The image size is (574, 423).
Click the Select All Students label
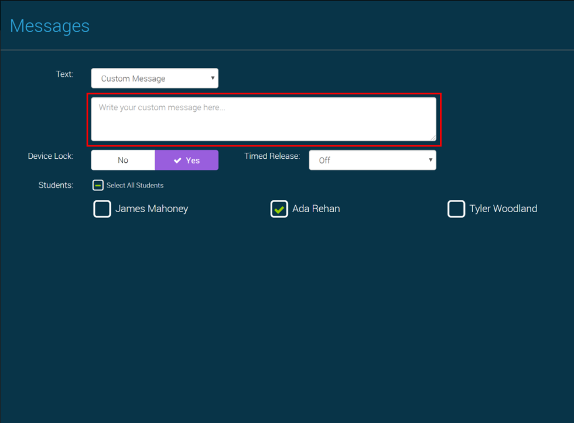tap(135, 185)
